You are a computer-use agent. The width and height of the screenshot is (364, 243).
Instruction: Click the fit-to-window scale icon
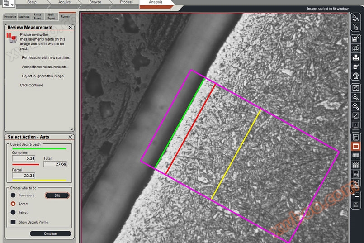[x=356, y=115]
